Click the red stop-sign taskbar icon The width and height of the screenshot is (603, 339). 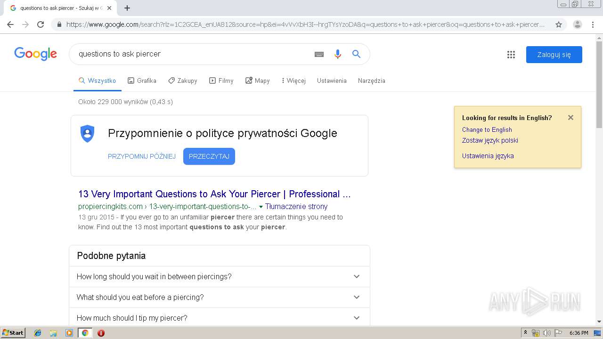pos(101,333)
